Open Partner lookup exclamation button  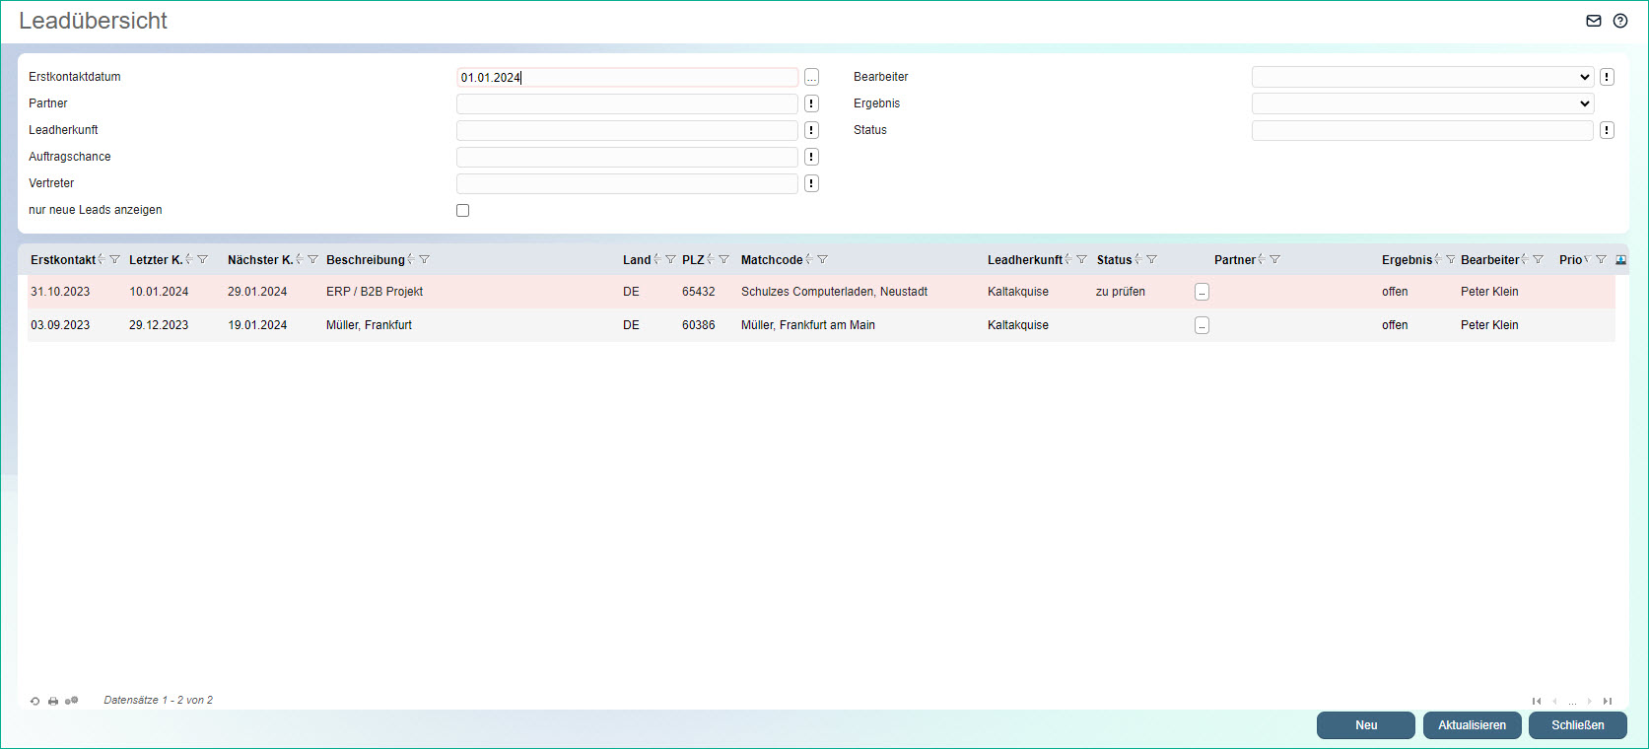811,103
